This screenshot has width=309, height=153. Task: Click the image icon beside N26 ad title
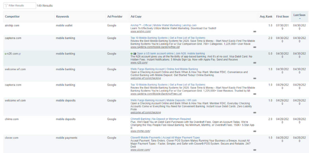pos(135,54)
